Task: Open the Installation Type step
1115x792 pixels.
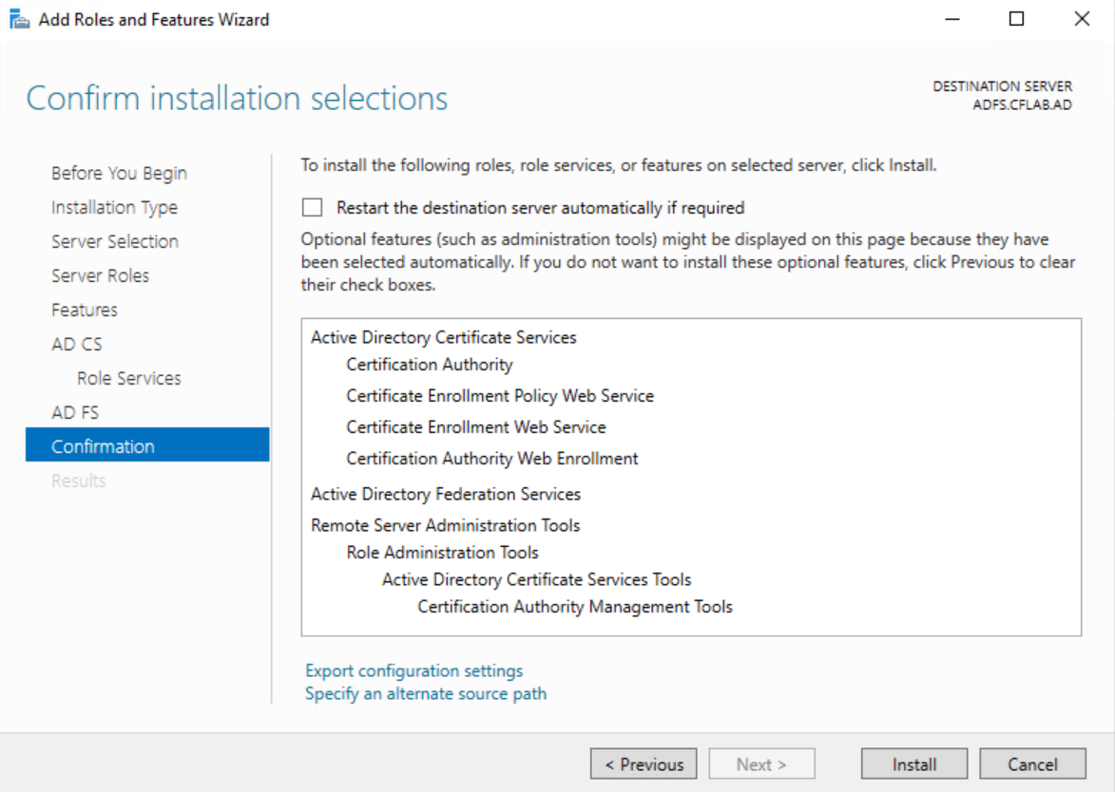Action: 114,207
